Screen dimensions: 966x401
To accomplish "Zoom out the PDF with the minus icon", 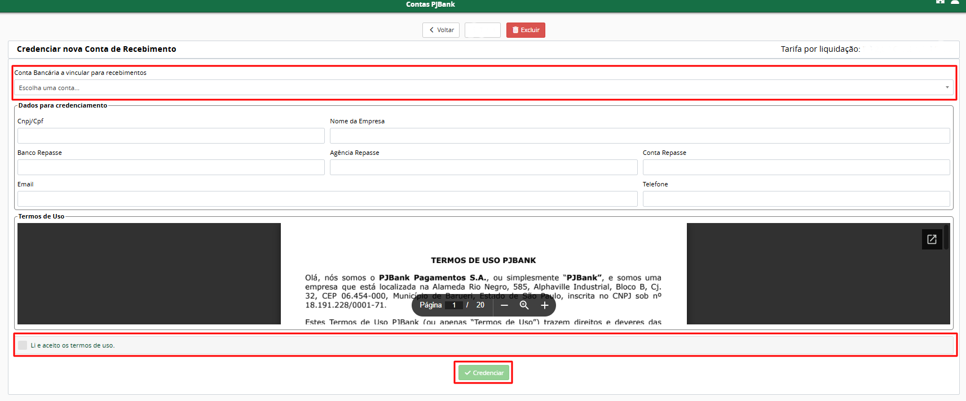I will (x=504, y=305).
